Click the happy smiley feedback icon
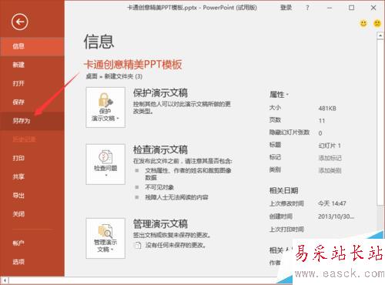This screenshot has height=285, width=385. tap(363, 24)
